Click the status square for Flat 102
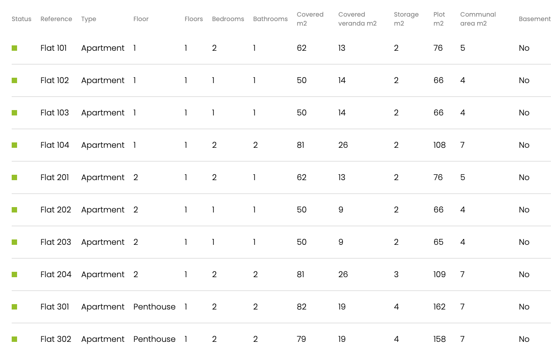 pos(14,80)
